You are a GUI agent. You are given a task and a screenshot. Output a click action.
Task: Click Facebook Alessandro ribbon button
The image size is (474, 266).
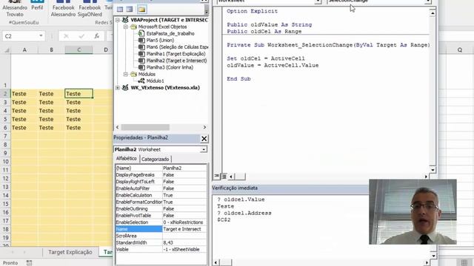click(63, 9)
